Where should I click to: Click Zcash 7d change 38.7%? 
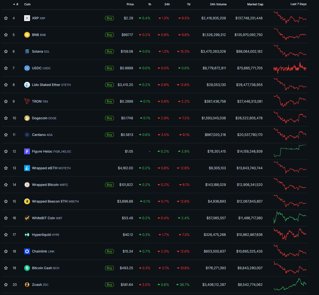point(183,285)
